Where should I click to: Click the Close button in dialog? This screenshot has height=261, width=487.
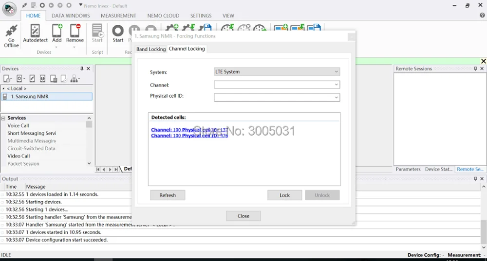click(x=243, y=216)
